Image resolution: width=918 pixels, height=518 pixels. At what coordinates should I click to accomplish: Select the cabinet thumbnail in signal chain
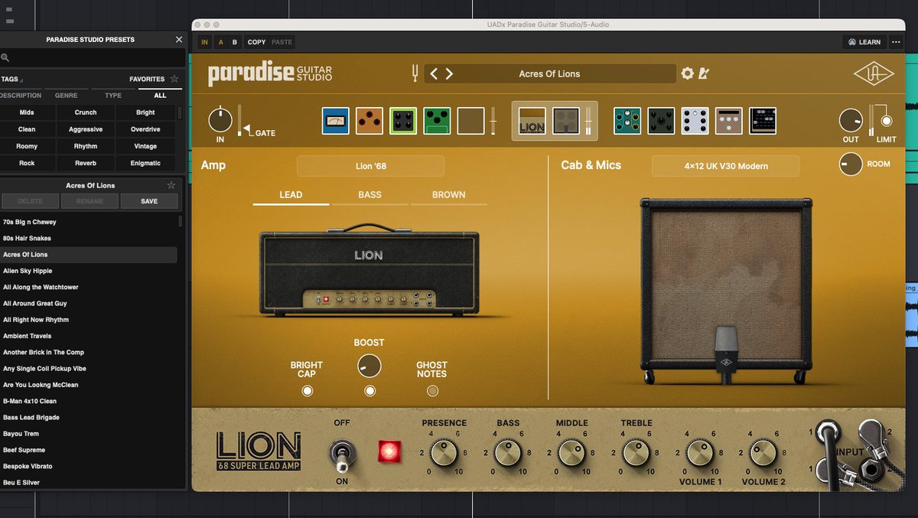pyautogui.click(x=566, y=121)
